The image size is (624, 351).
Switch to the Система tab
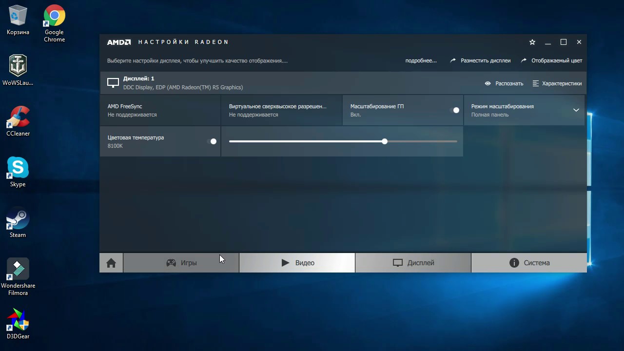click(x=529, y=263)
